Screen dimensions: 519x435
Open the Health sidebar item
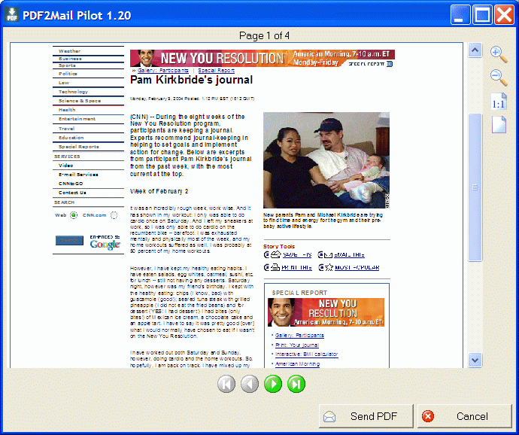(x=67, y=110)
